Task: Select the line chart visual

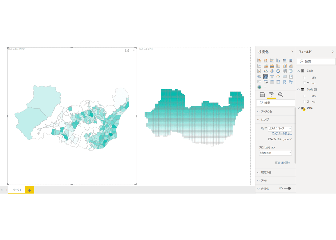Action: click(x=259, y=65)
